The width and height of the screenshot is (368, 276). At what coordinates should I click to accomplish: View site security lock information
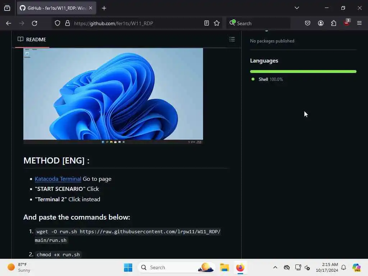(x=67, y=23)
